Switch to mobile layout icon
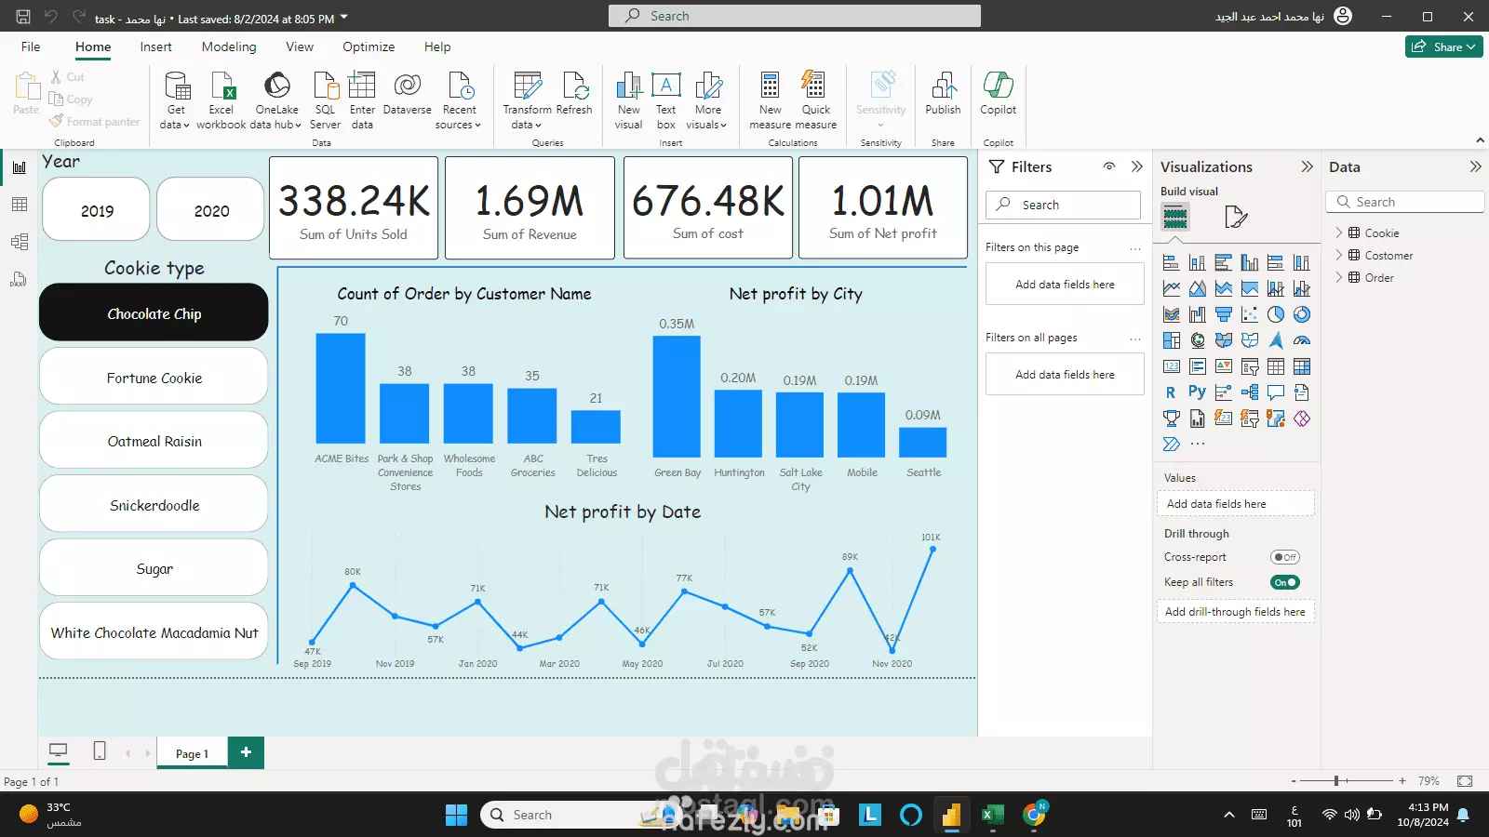1489x837 pixels. click(x=100, y=751)
